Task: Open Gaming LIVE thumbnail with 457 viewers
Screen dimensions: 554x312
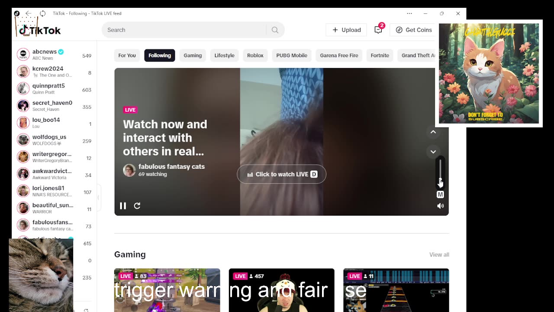Action: tap(281, 290)
